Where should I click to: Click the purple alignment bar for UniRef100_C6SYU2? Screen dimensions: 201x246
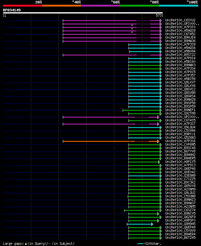pyautogui.click(x=112, y=21)
